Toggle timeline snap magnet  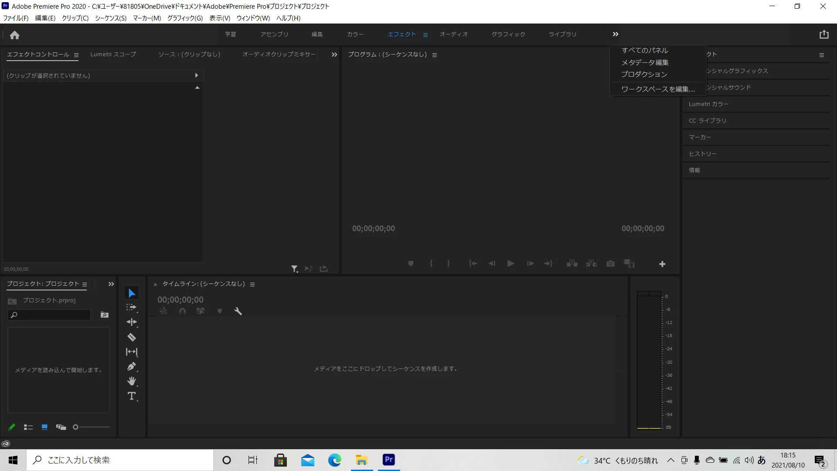coord(182,311)
